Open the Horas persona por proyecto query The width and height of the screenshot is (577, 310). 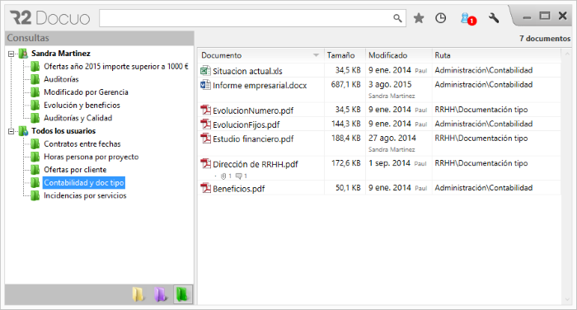[x=91, y=157]
